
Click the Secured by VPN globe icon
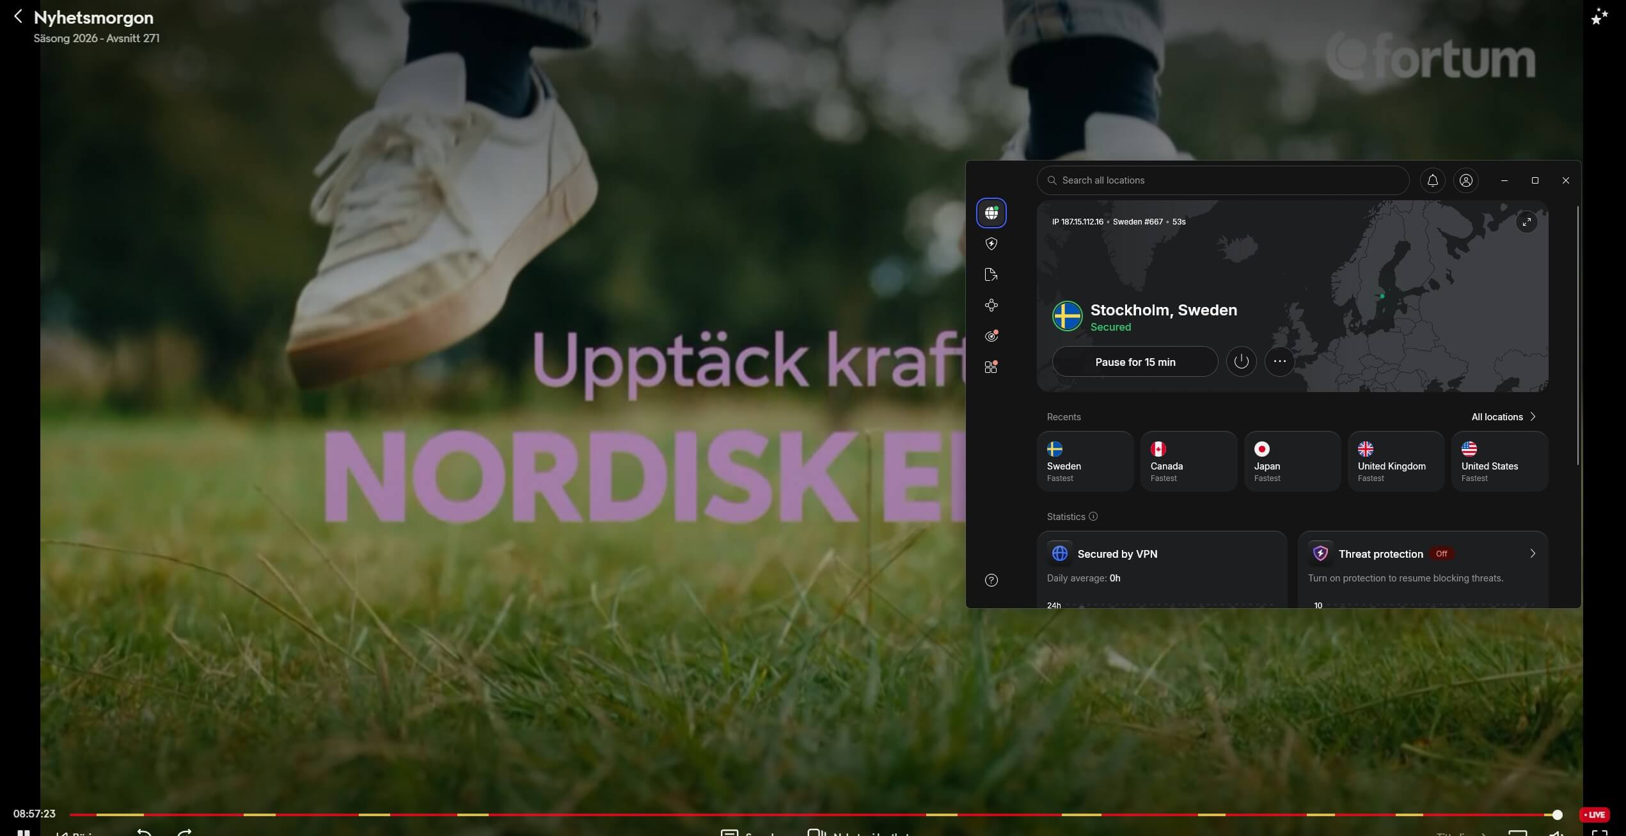1059,553
